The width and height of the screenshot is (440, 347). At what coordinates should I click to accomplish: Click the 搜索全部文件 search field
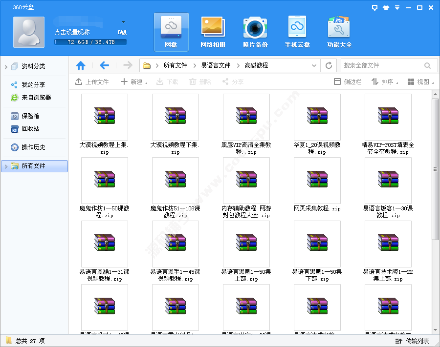383,65
